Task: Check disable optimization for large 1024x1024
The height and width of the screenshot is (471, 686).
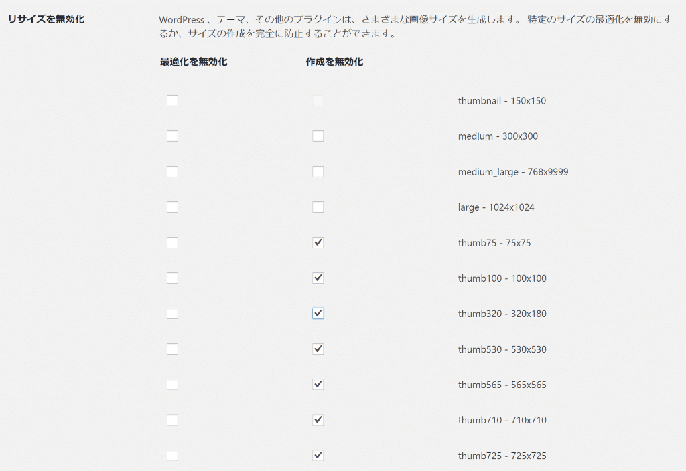Action: [x=172, y=207]
